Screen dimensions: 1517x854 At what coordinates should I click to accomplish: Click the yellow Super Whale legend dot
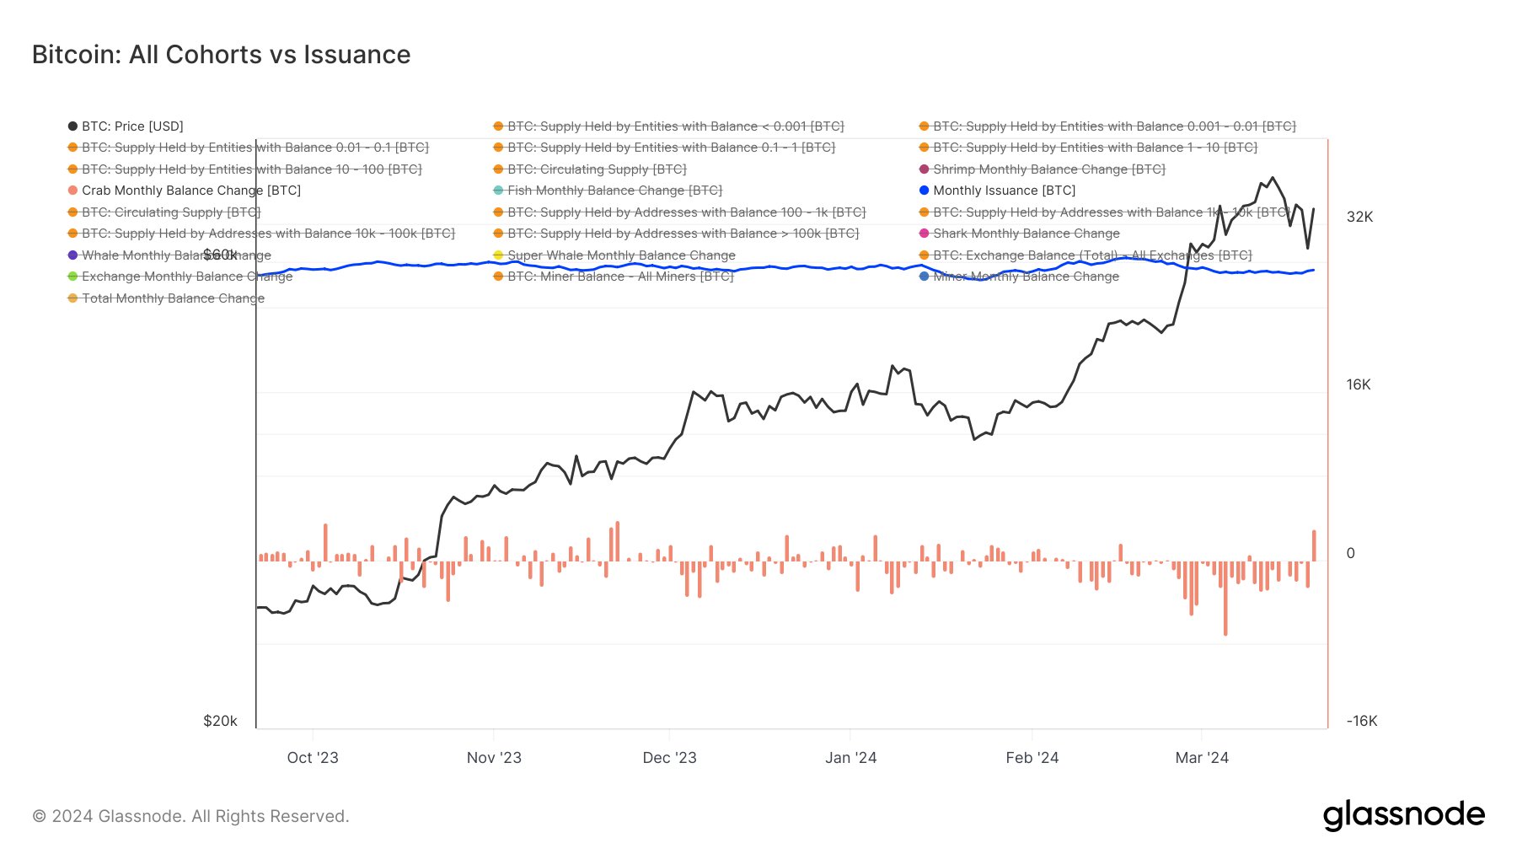498,255
